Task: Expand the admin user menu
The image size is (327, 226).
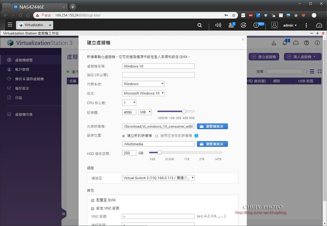Action: point(290,26)
